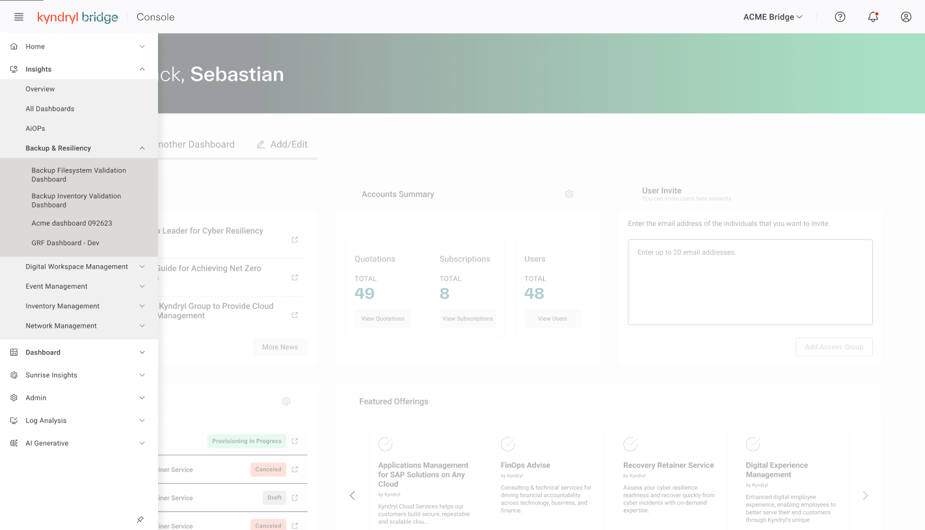Focus the email addresses invite field

(x=750, y=282)
